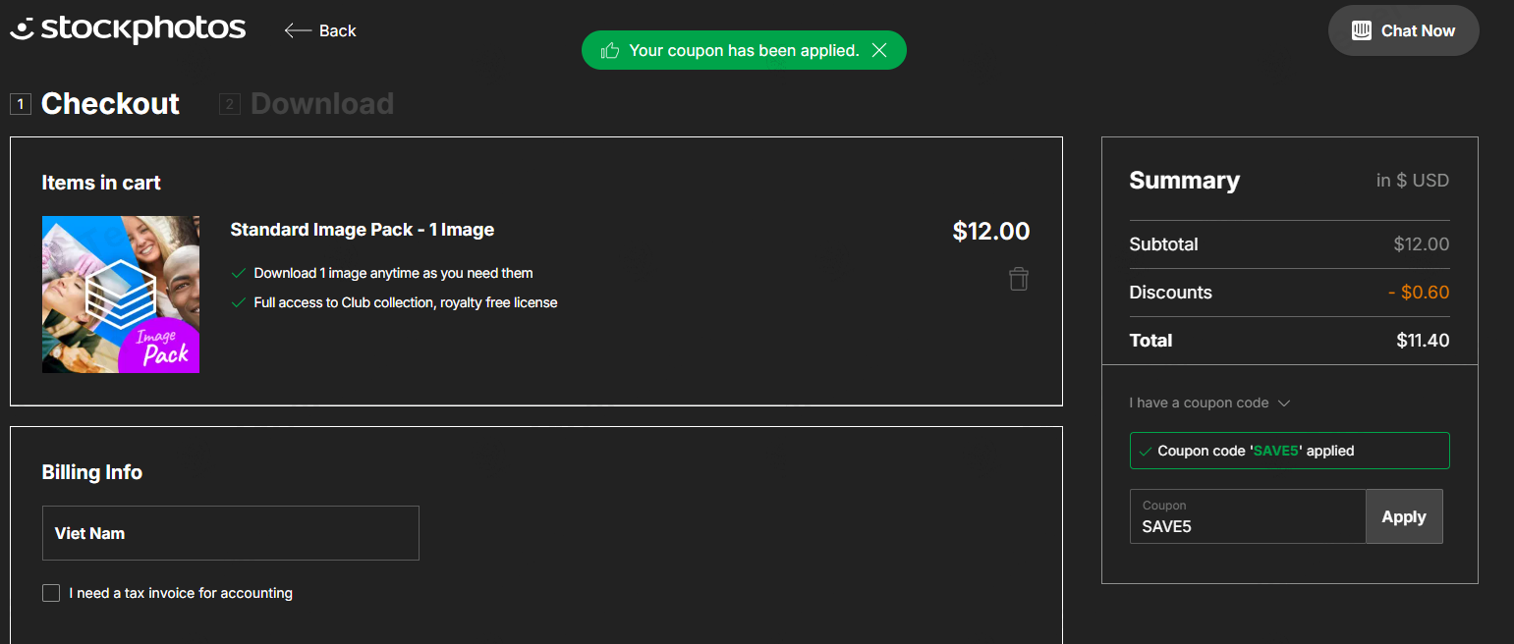
Task: Click the Chat Now chat icon
Action: tap(1362, 30)
